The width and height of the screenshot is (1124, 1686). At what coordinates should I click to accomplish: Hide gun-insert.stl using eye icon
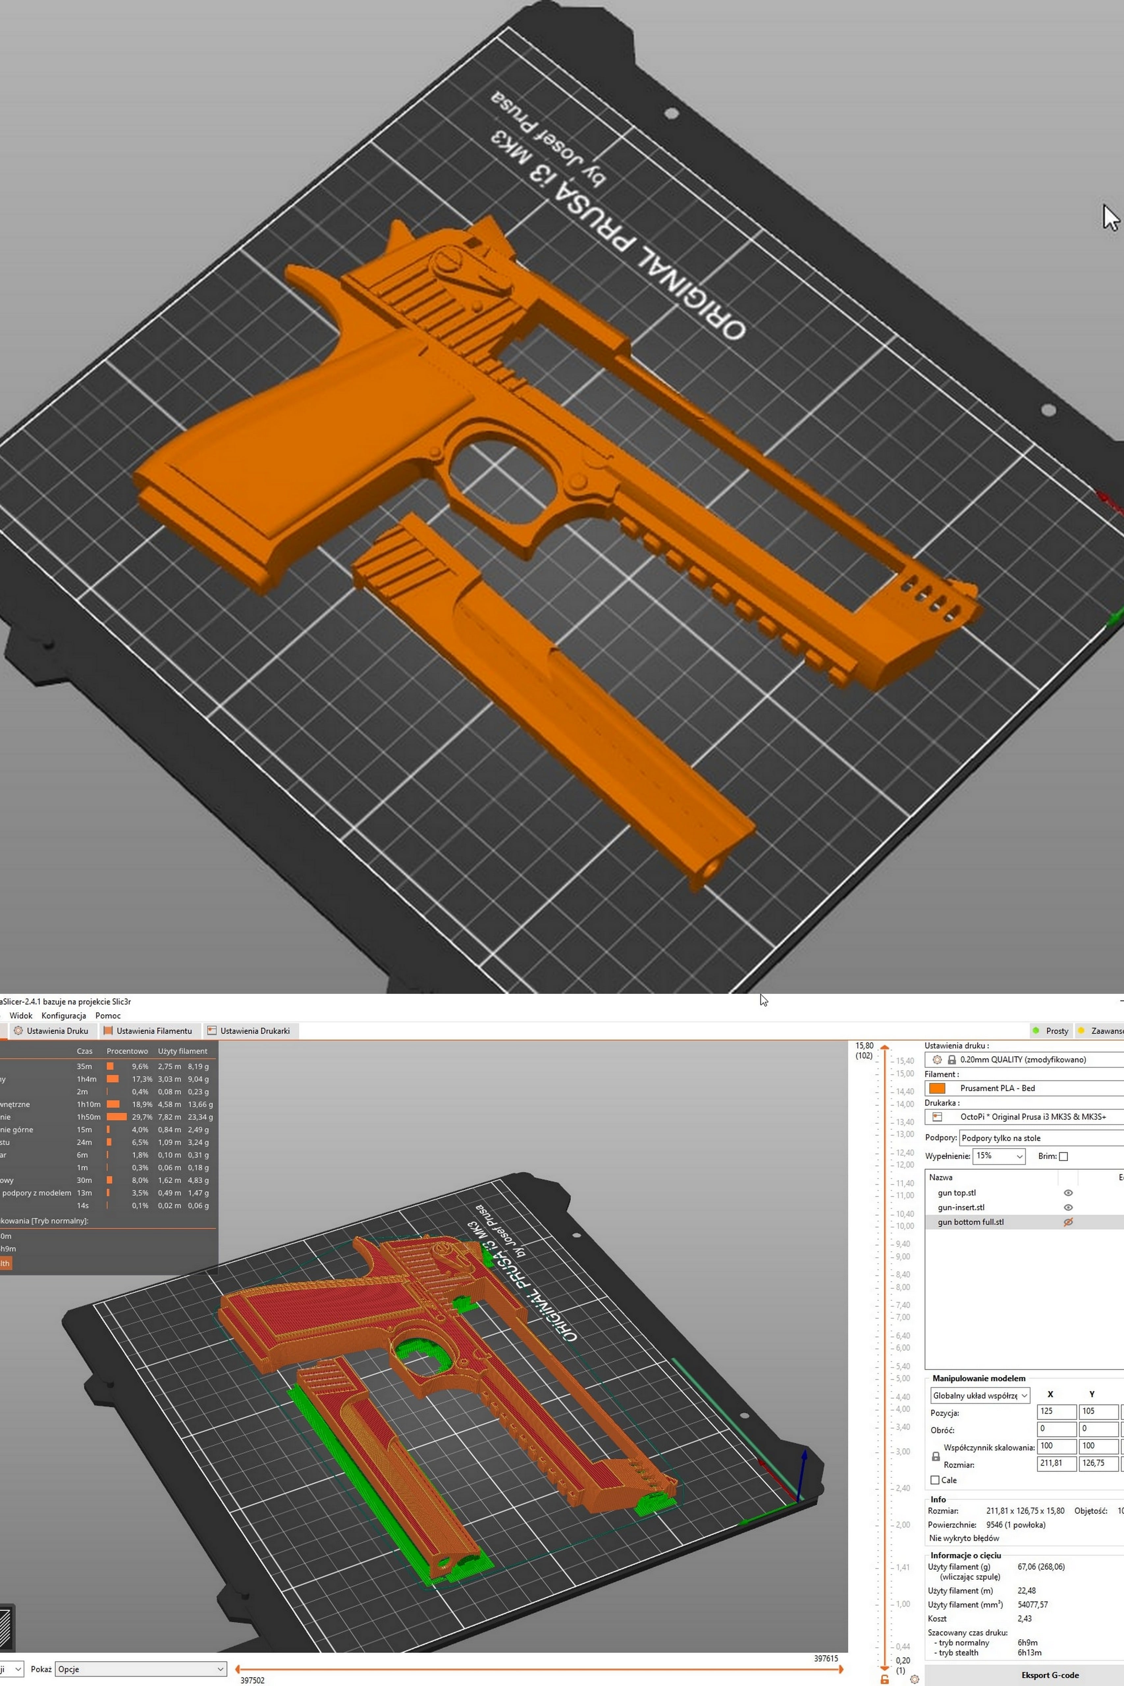pos(1068,1207)
